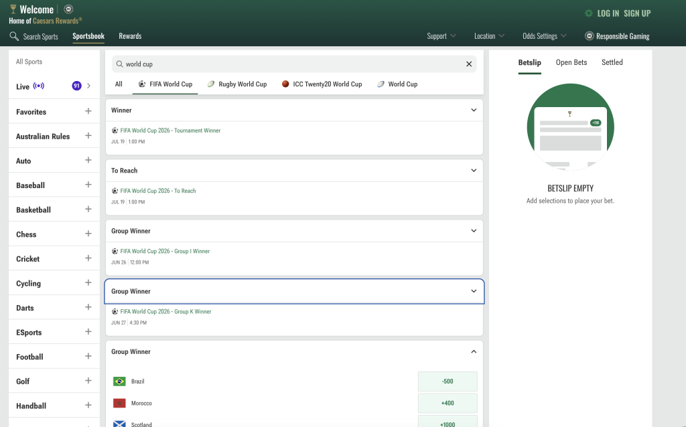Click the soccer icon beside To Reach event

115,191
